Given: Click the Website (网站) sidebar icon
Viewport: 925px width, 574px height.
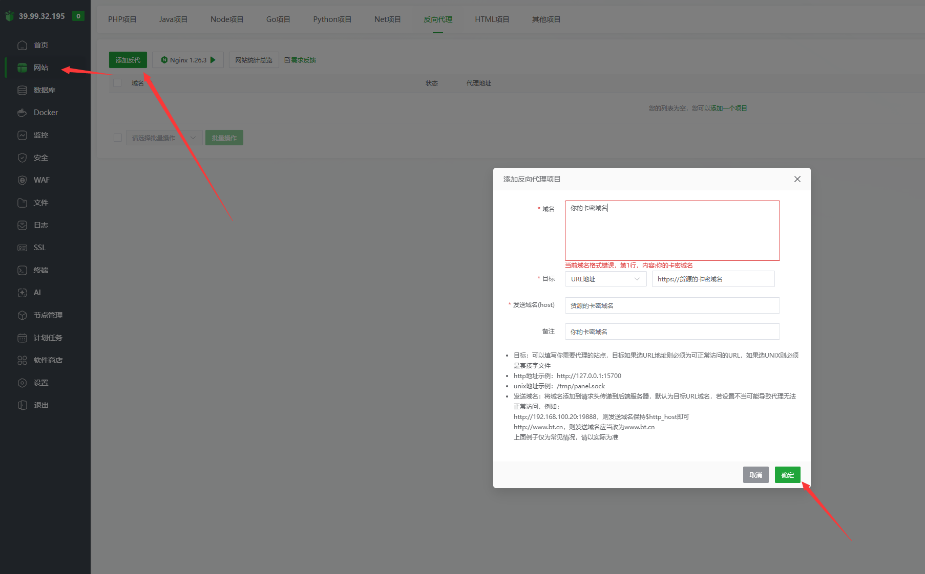Looking at the screenshot, I should click(22, 68).
